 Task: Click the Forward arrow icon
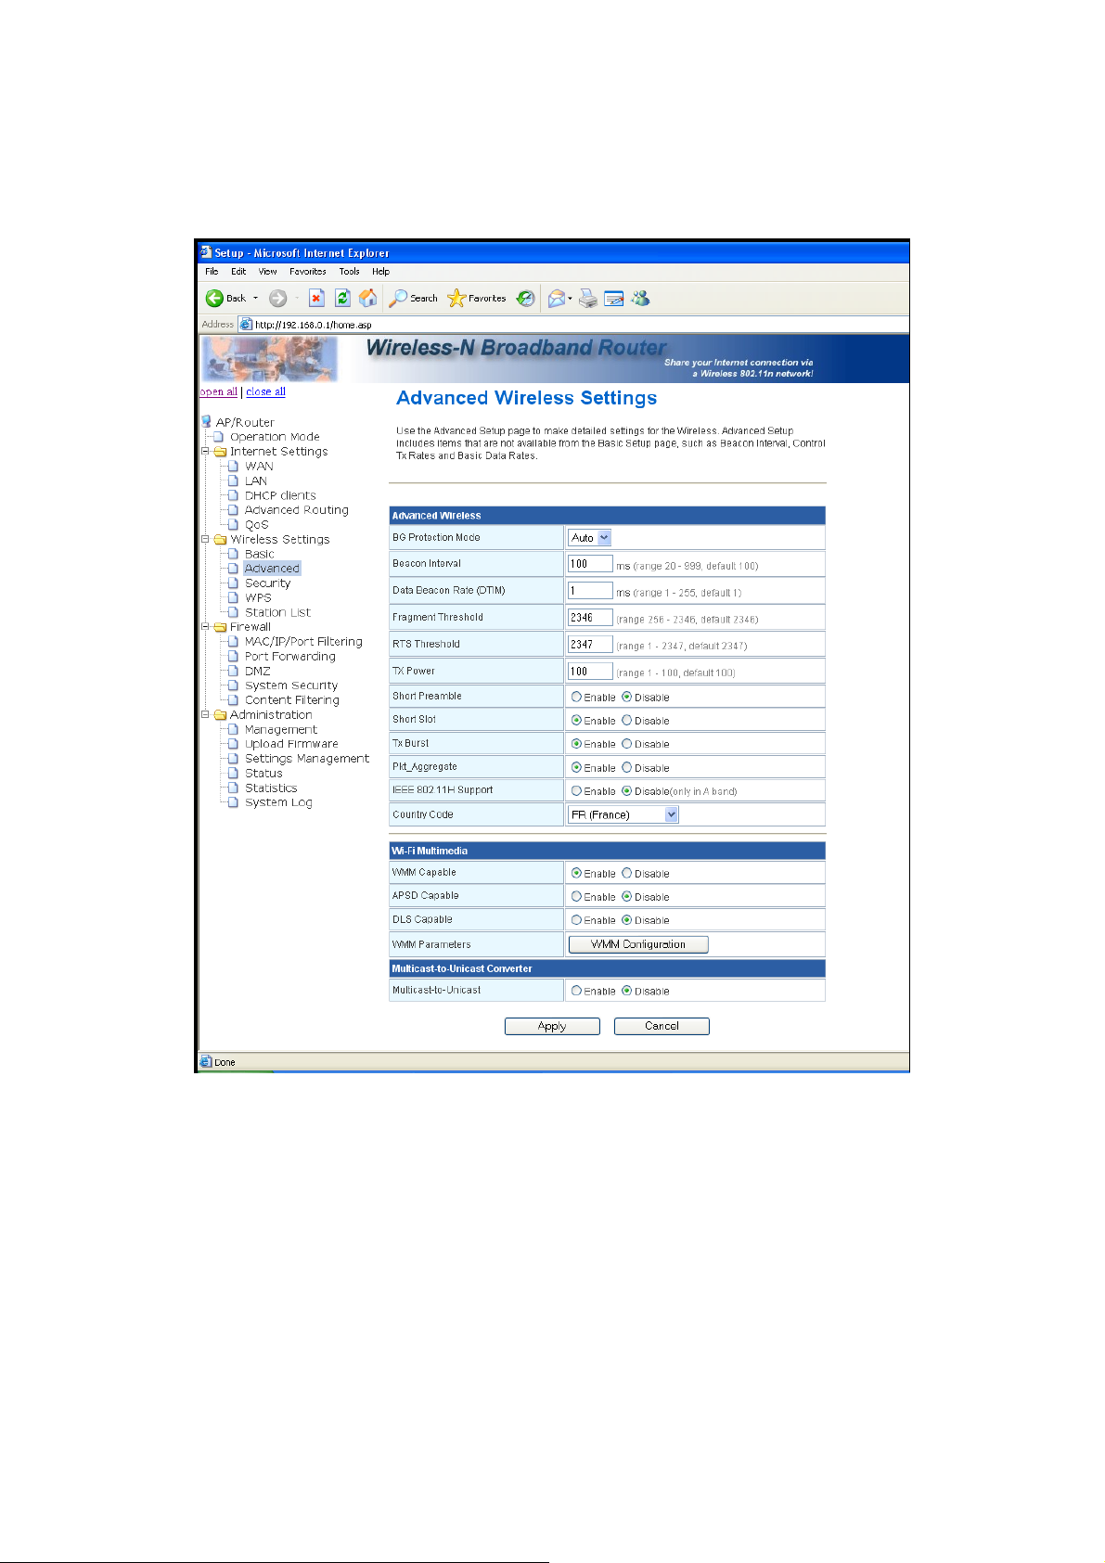tap(277, 298)
